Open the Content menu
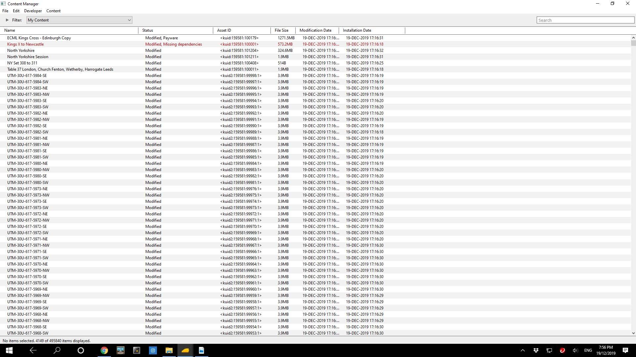This screenshot has height=357, width=636. click(53, 11)
